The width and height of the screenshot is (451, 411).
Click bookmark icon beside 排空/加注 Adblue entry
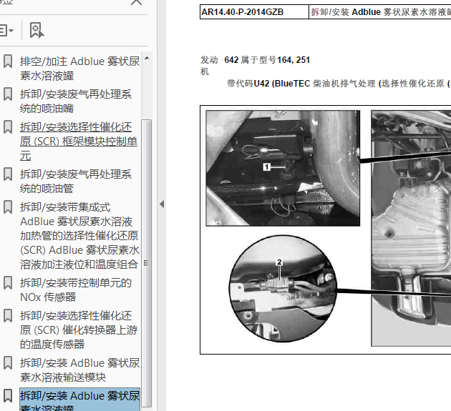(8, 61)
